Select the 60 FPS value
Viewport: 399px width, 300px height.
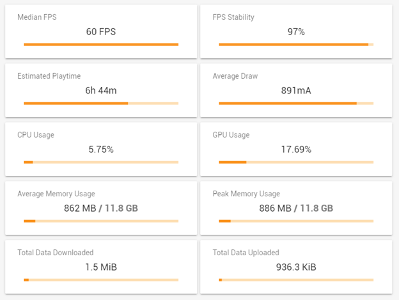(x=101, y=31)
